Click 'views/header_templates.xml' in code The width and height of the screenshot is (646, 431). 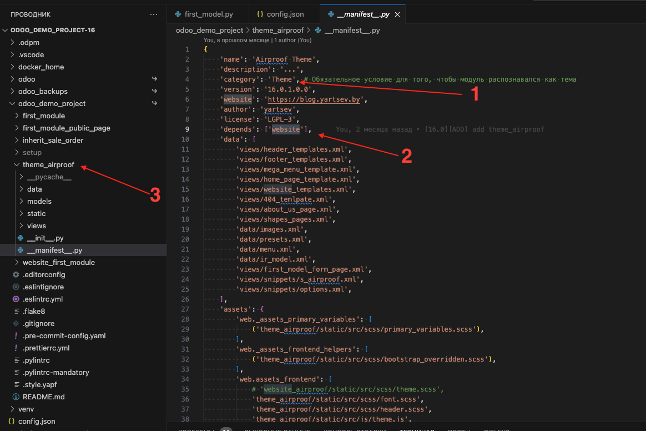point(292,149)
